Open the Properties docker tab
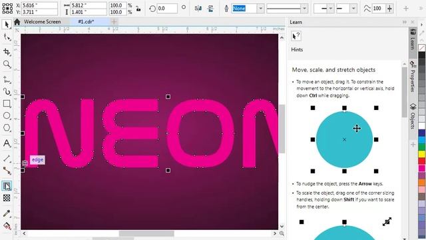Viewport: 426px width, 240px height. [x=413, y=77]
